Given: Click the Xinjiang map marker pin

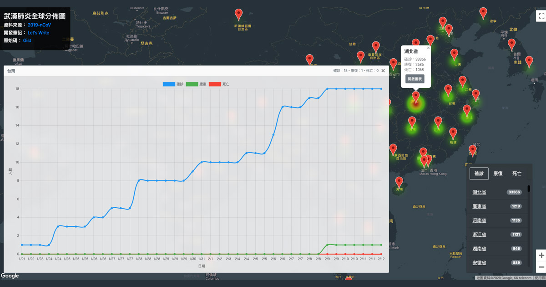Looking at the screenshot, I should pos(238,15).
